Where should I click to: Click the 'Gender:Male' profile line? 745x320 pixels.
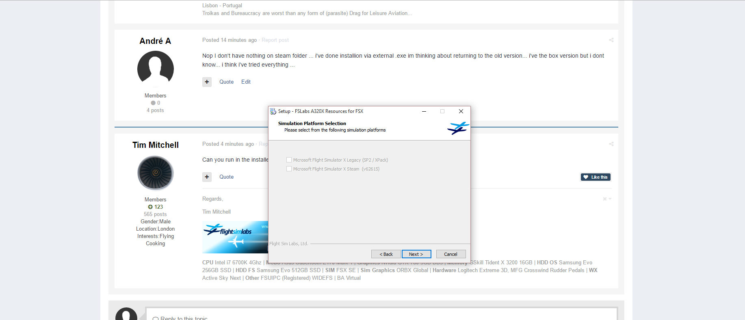[156, 222]
